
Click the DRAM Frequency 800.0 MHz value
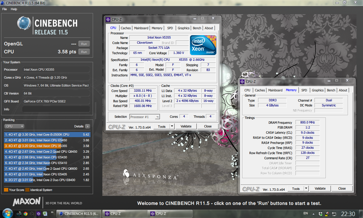pyautogui.click(x=307, y=122)
